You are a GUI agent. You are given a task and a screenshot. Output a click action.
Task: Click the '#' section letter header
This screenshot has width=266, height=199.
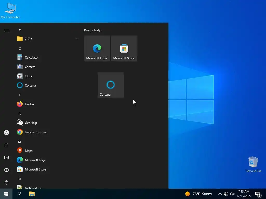point(20,30)
